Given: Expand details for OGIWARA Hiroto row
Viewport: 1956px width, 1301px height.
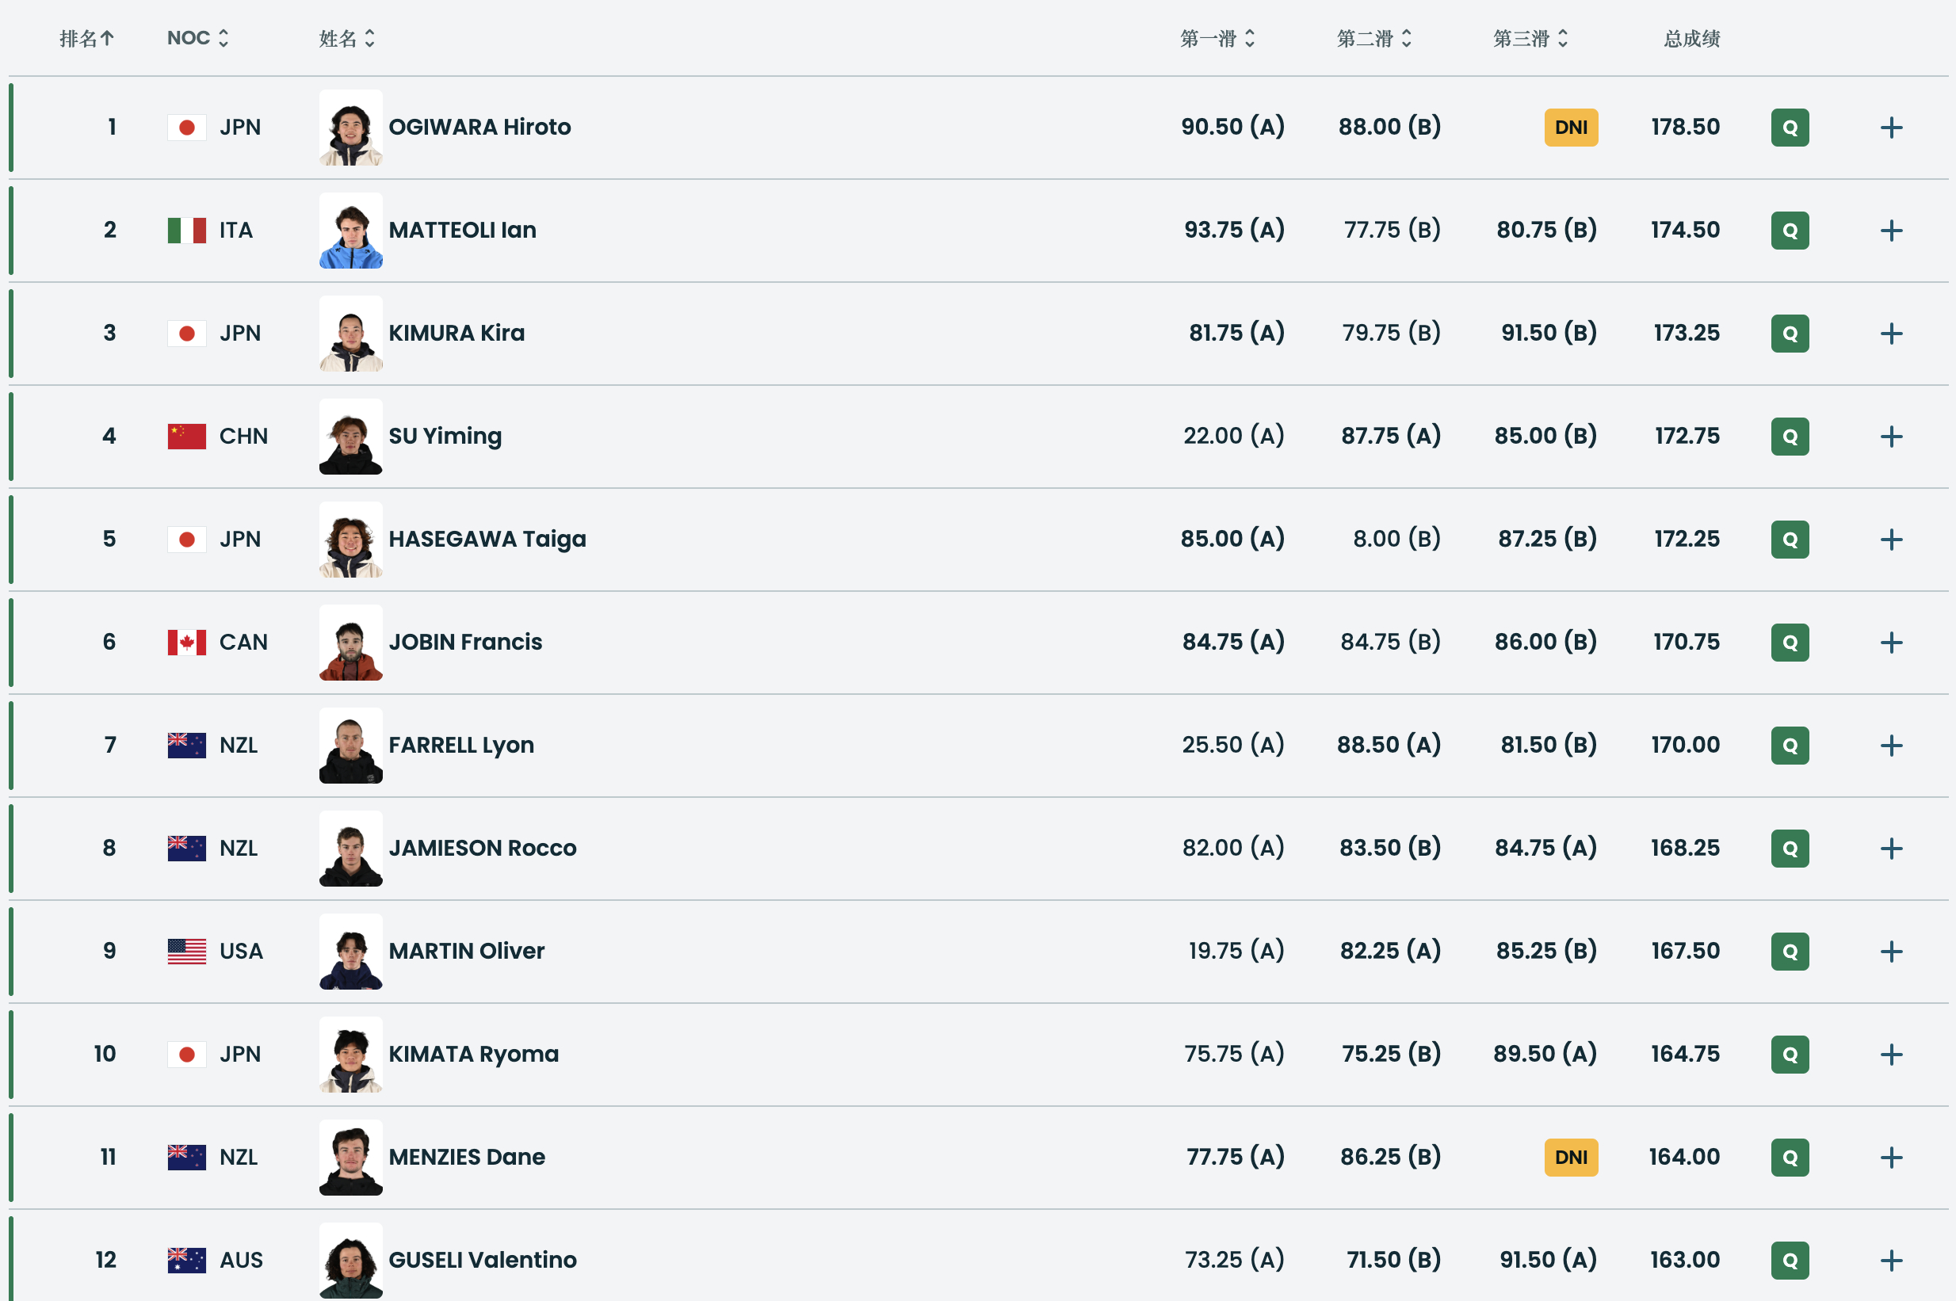Looking at the screenshot, I should point(1890,128).
